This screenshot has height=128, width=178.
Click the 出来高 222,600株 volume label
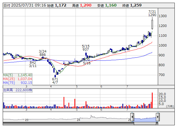pyautogui.click(x=18, y=90)
